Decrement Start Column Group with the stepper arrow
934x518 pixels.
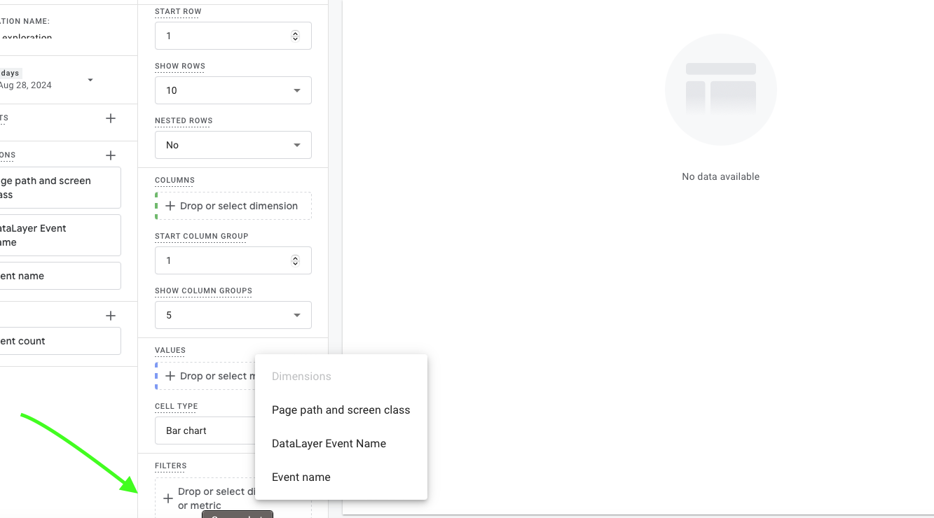295,263
